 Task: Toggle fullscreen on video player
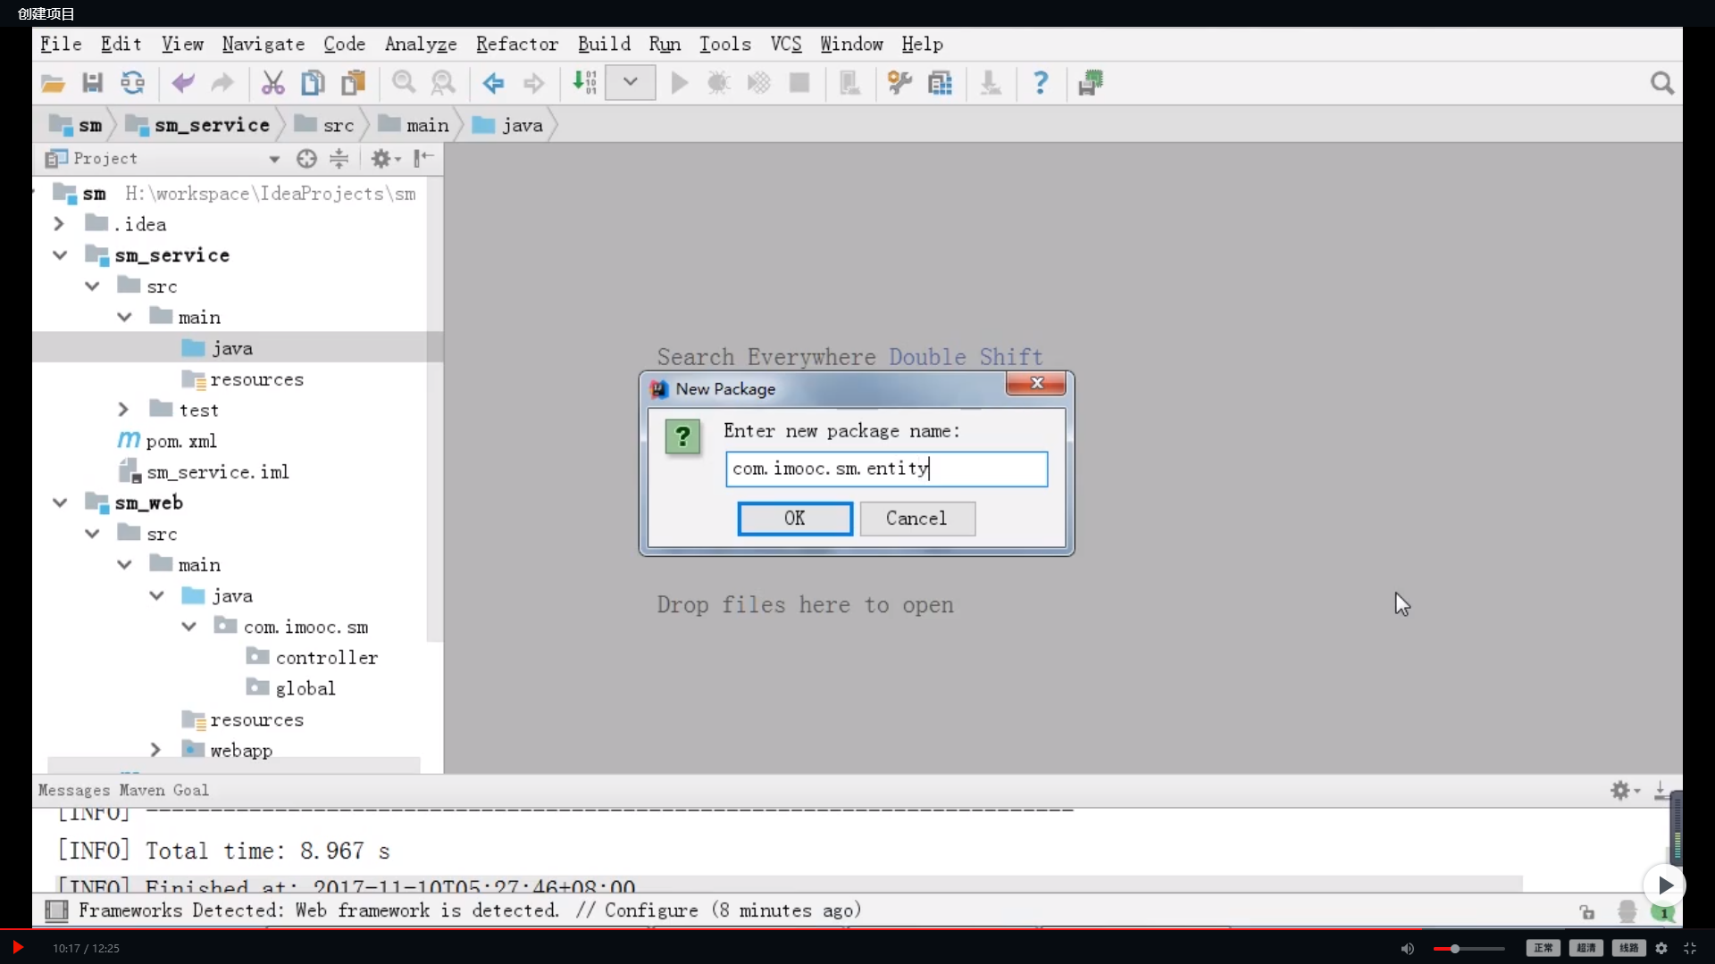[1690, 948]
